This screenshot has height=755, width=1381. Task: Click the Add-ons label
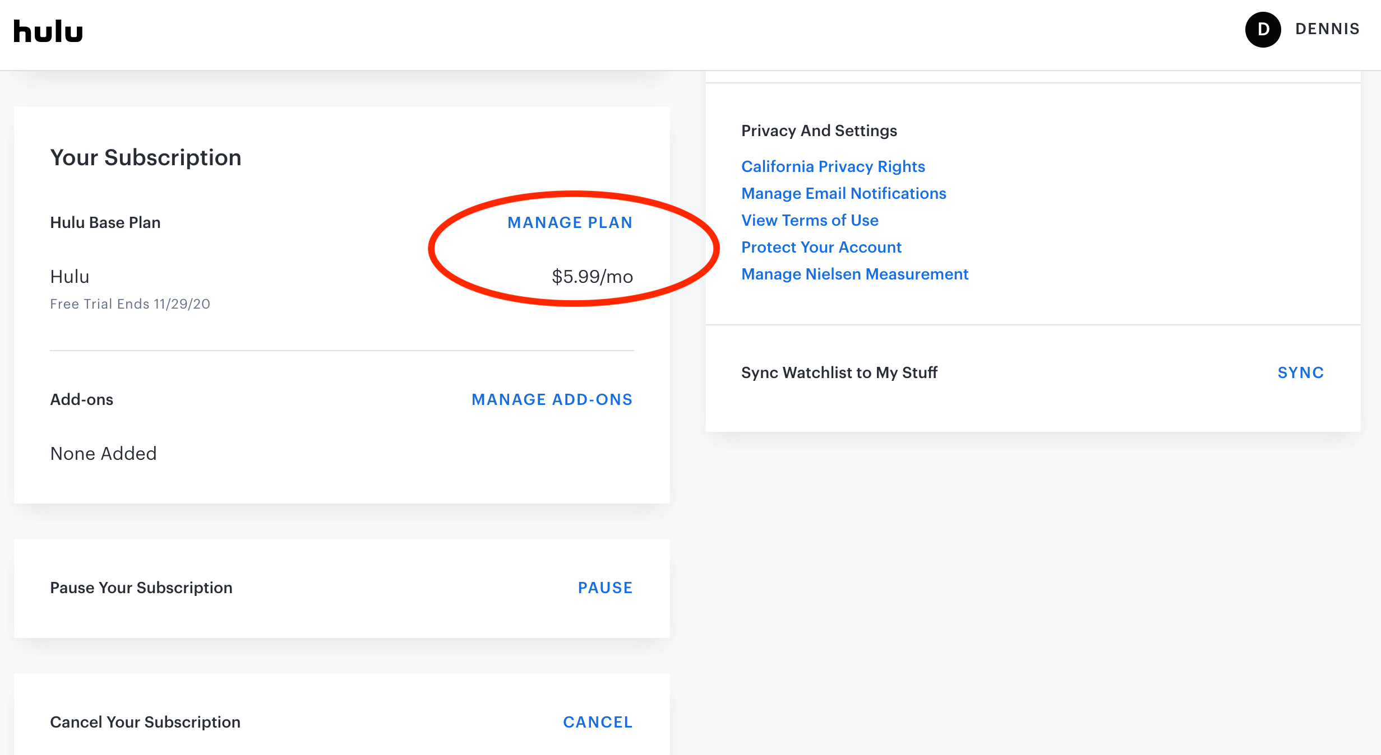click(82, 399)
